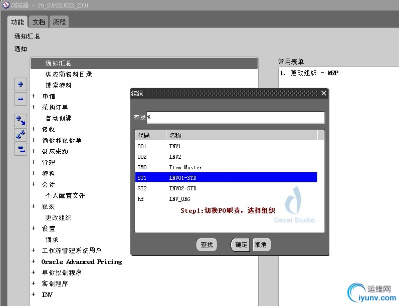Click the 查找 search input field

coord(236,118)
